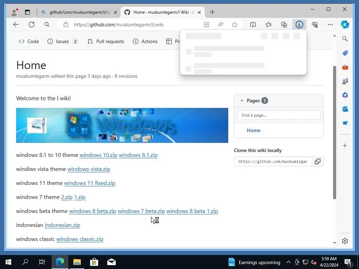359x269 pixels.
Task: Download windows 8 beta 1.zip link
Action: (192, 211)
